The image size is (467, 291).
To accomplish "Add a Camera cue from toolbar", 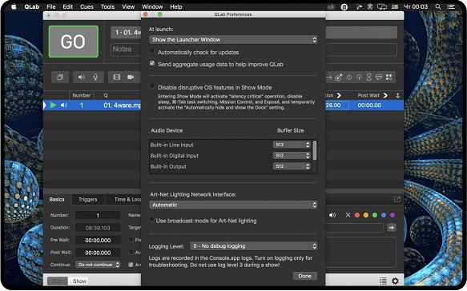I will tap(131, 78).
